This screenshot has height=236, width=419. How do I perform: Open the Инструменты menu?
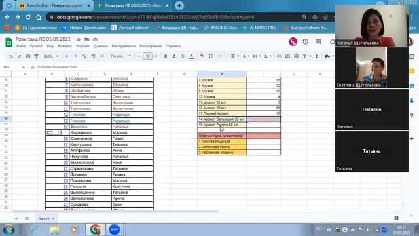[124, 46]
